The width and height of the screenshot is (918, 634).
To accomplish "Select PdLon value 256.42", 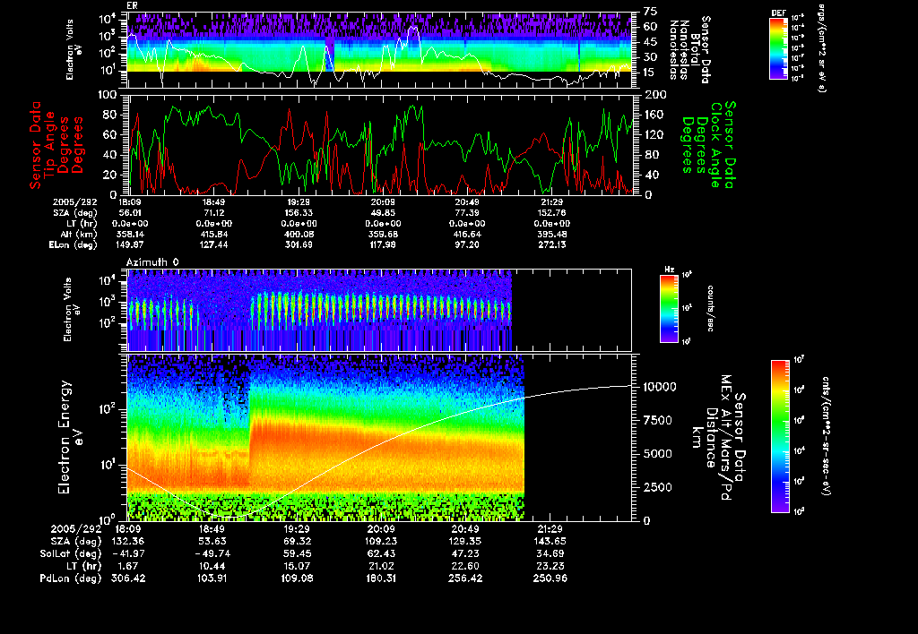I will click(x=465, y=578).
